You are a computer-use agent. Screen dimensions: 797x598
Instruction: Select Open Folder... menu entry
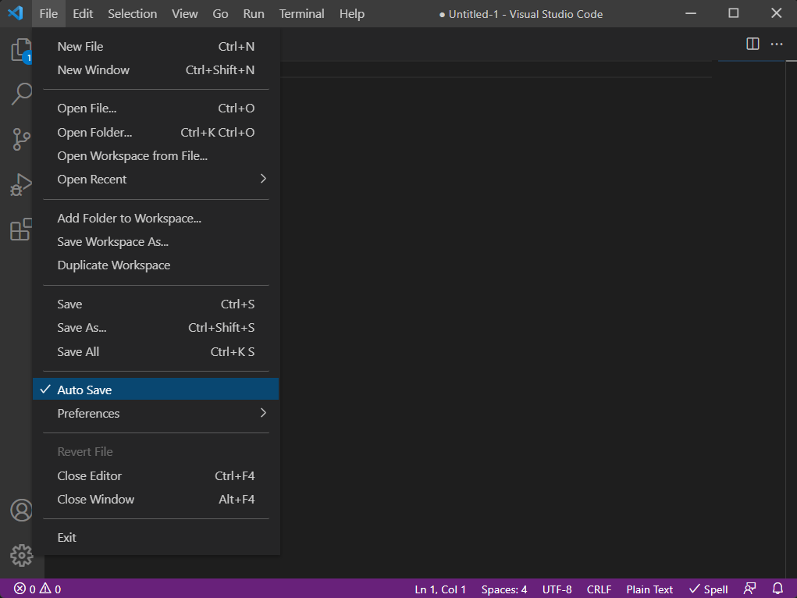[155, 132]
